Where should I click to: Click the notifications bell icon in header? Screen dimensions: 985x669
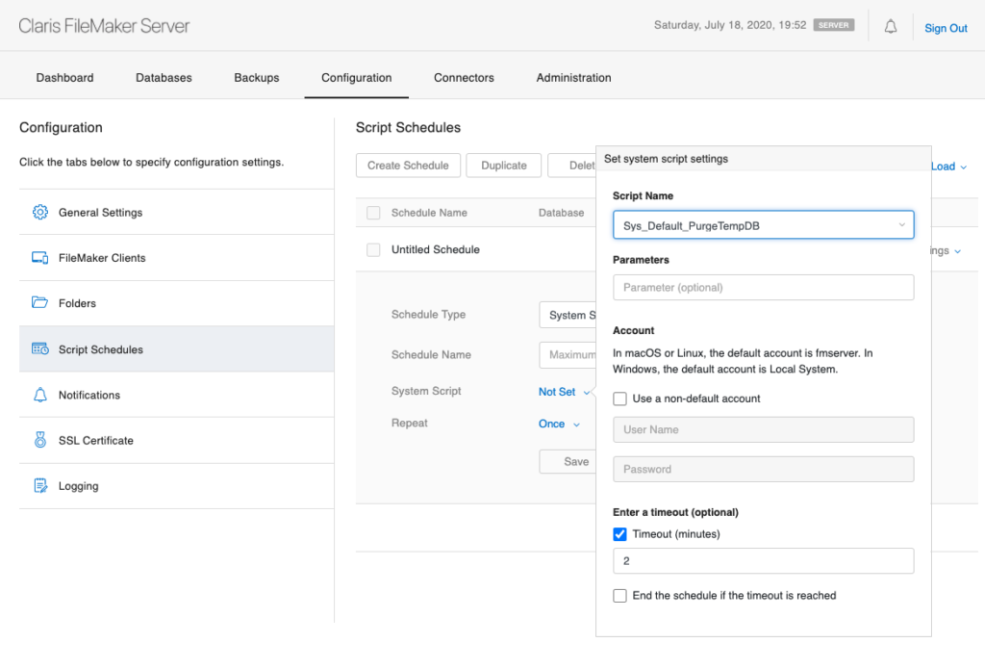tap(890, 26)
